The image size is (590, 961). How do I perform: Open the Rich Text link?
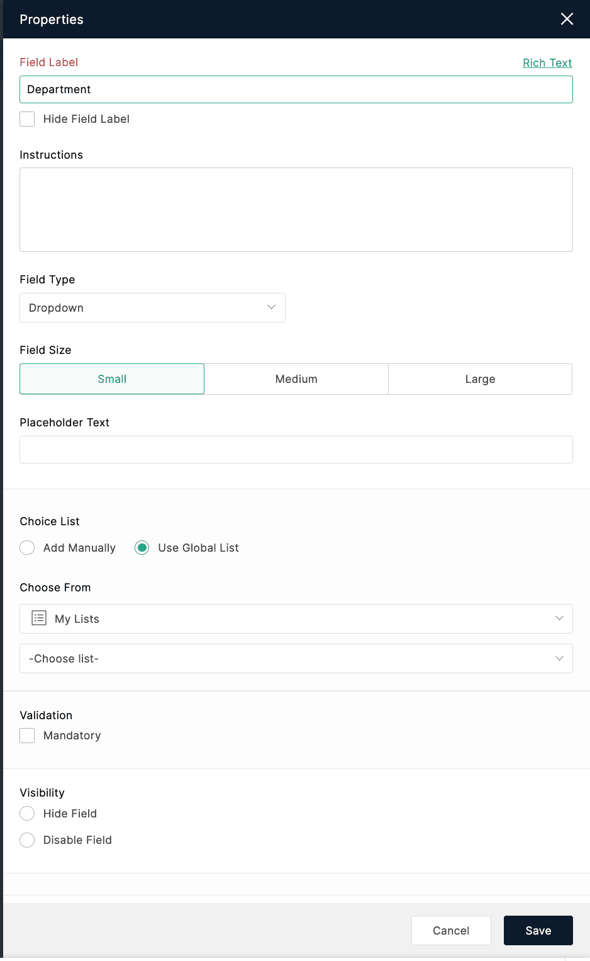coord(547,63)
